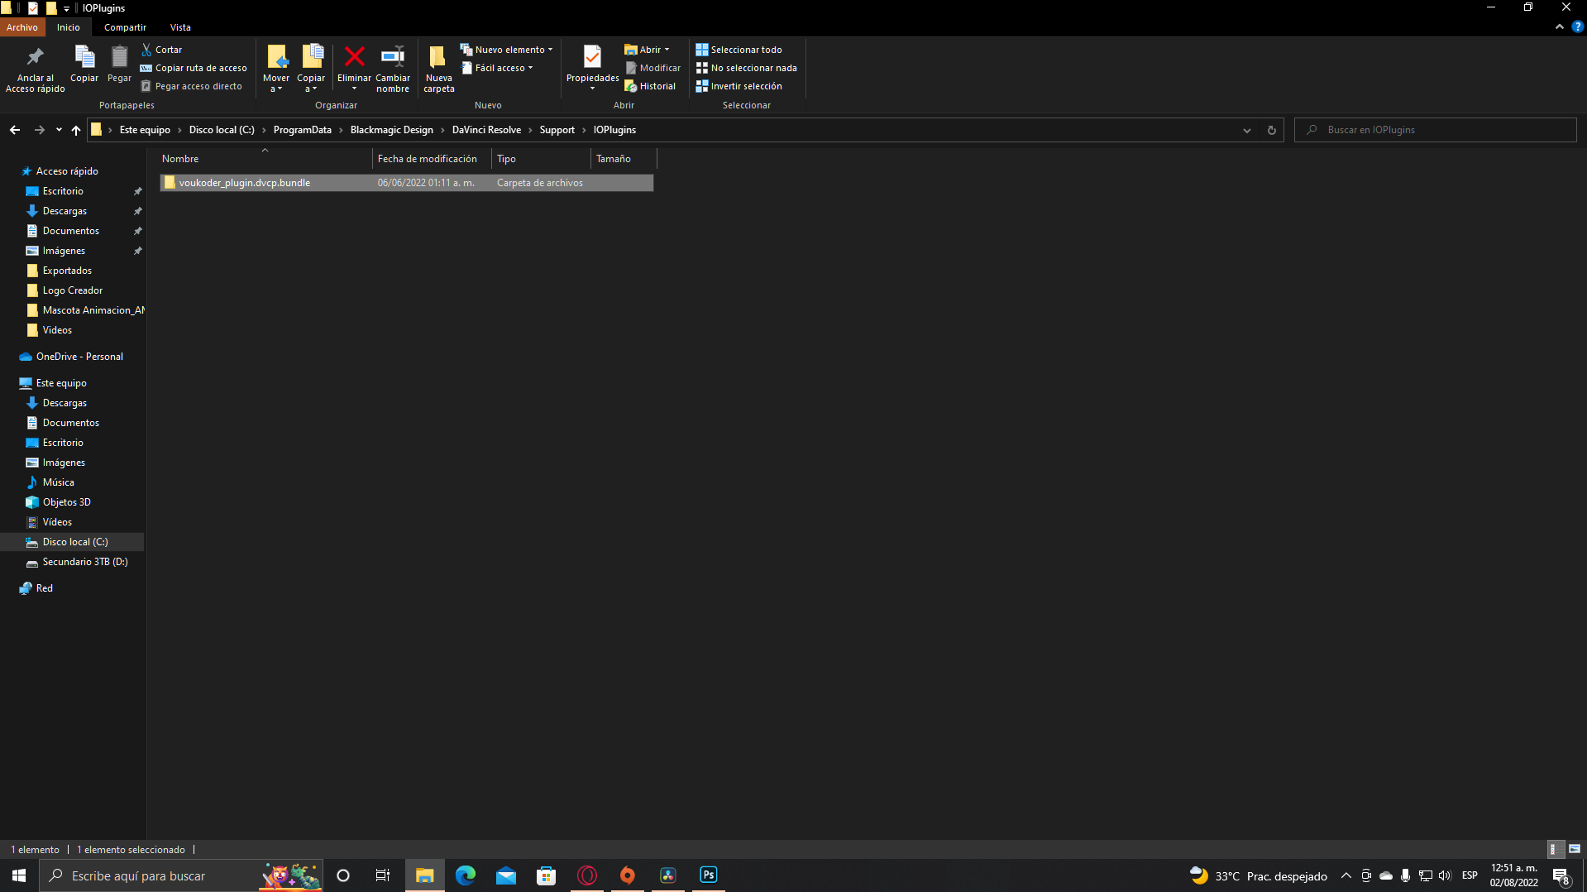Click the Cambiar nombre rename icon
This screenshot has height=892, width=1587.
[x=392, y=58]
